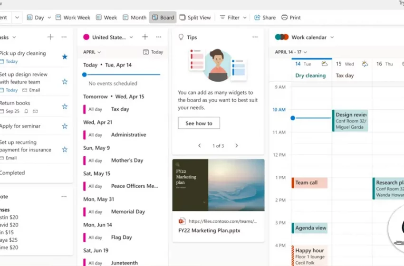Go to next tip with right arrow
Viewport: 404px width, 266px height.
237,146
